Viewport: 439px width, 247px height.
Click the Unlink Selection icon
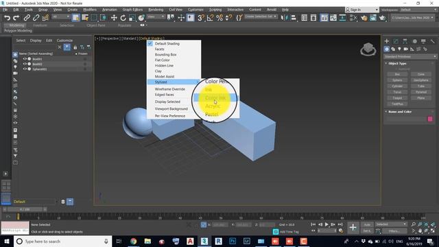point(36,18)
